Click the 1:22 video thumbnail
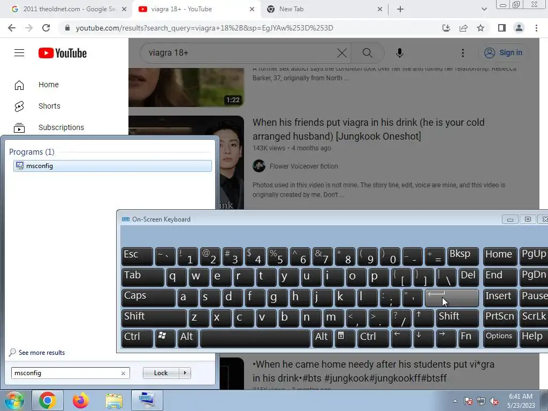This screenshot has height=411, width=548. click(186, 87)
